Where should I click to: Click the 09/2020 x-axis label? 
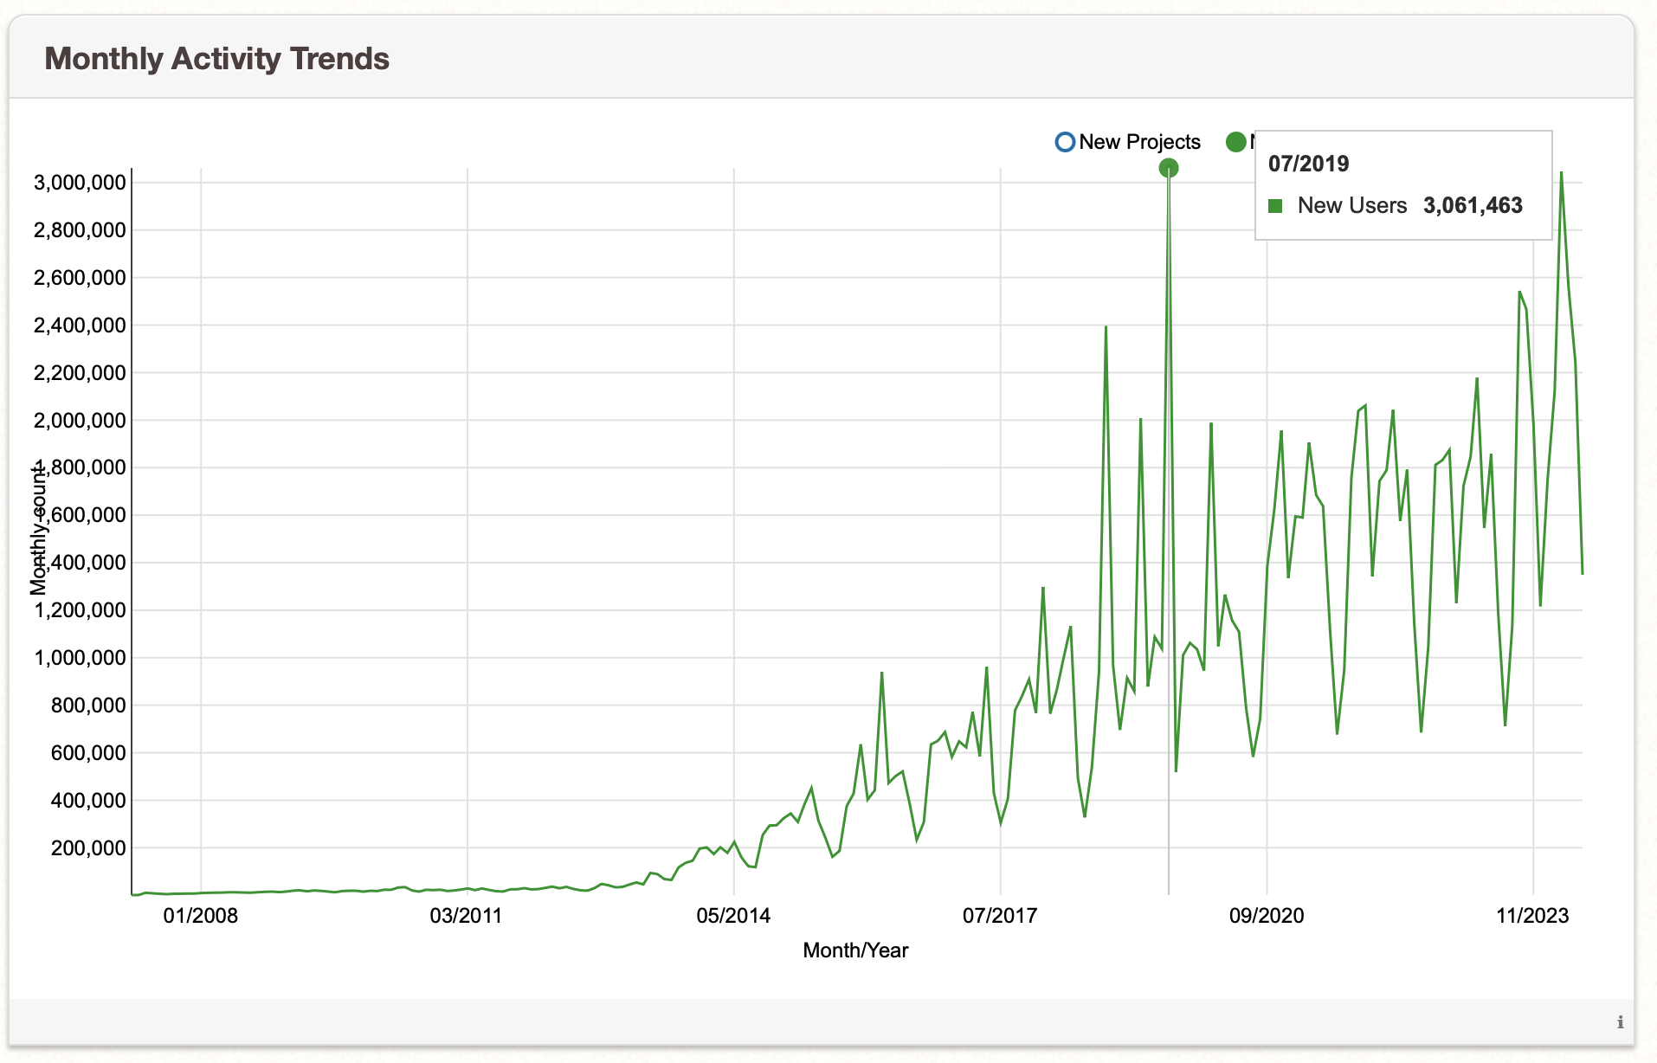[x=1267, y=916]
